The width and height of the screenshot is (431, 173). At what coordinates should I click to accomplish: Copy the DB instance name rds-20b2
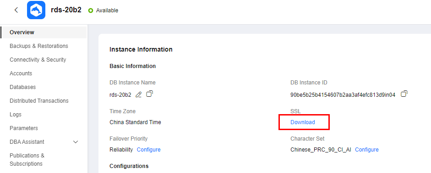coord(149,94)
